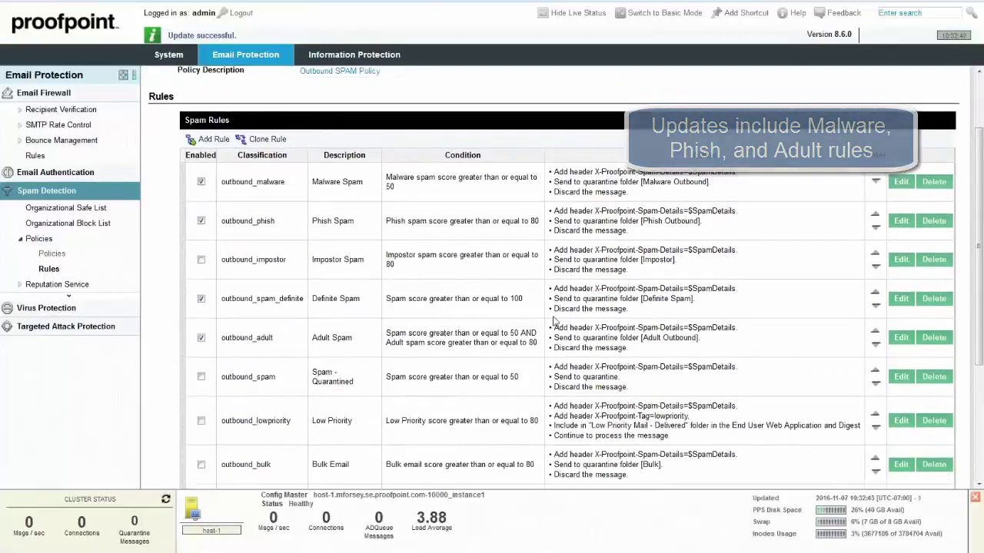The height and width of the screenshot is (553, 984).
Task: Open the Policies sub-item beneath the Policies group
Action: (x=52, y=253)
